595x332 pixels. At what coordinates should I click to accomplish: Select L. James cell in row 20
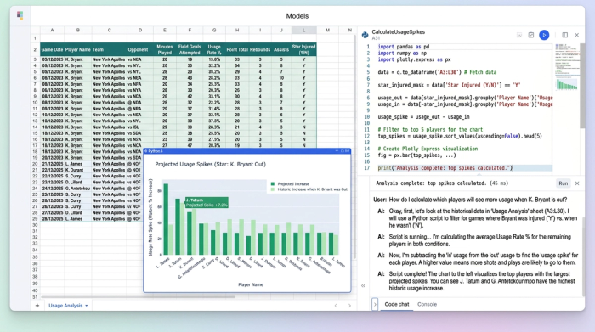(78, 164)
